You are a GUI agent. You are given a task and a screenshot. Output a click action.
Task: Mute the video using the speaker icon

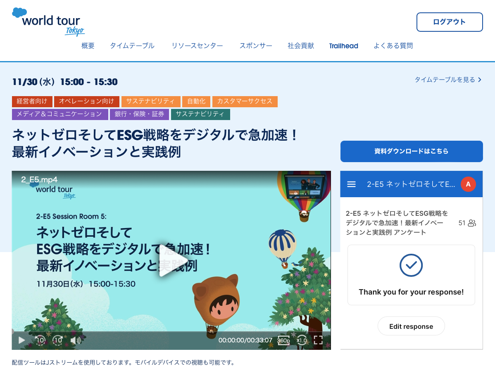click(76, 340)
